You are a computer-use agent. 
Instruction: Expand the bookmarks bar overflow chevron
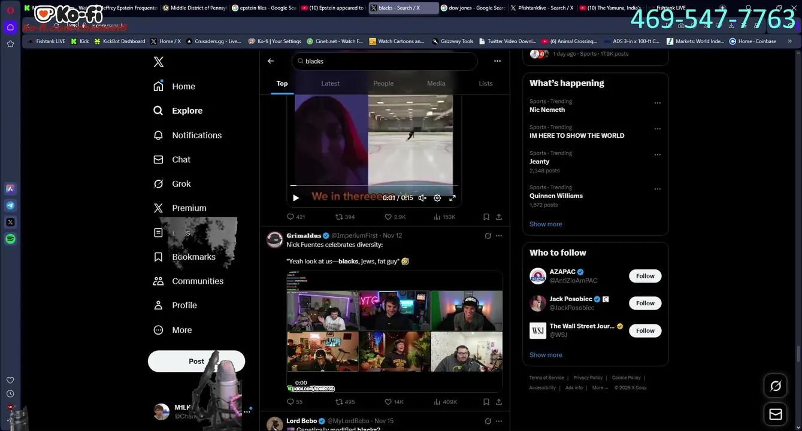click(789, 41)
